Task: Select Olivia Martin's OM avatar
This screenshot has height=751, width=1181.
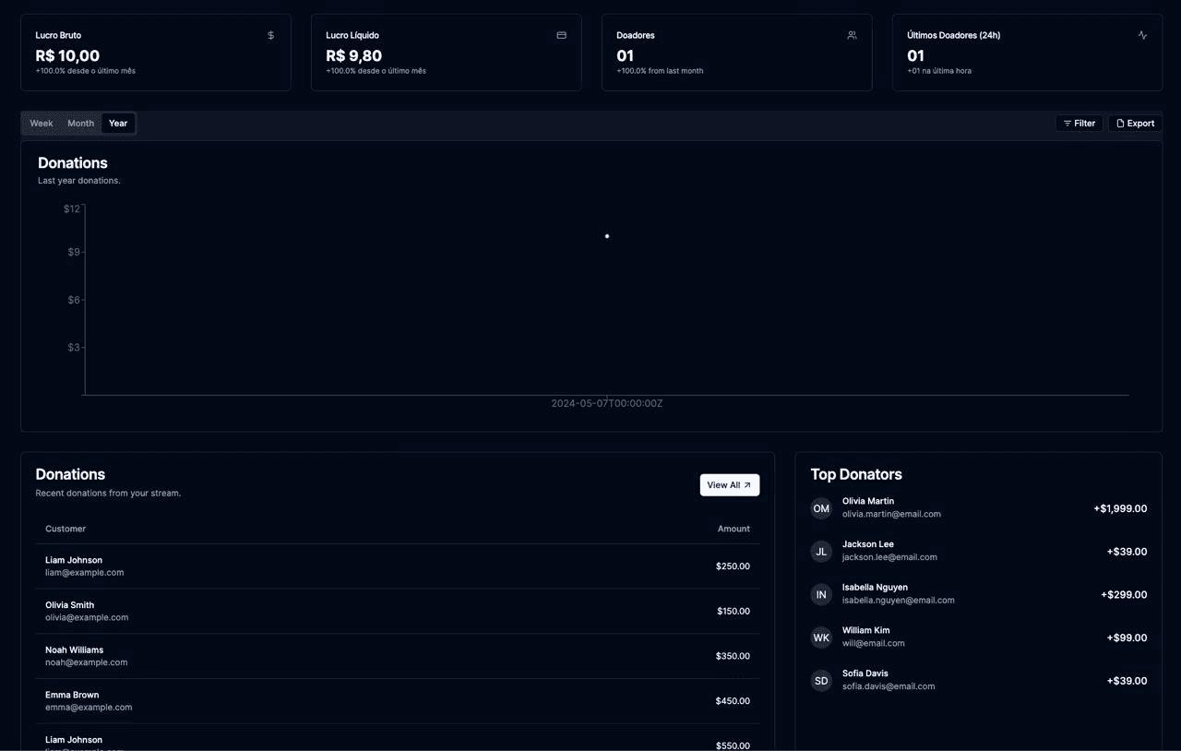Action: pyautogui.click(x=821, y=508)
